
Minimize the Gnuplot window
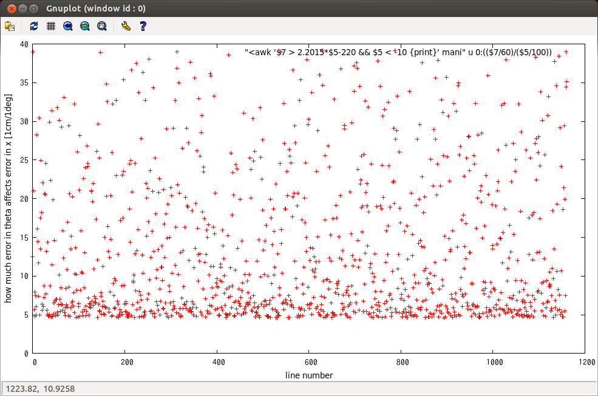(x=22, y=9)
